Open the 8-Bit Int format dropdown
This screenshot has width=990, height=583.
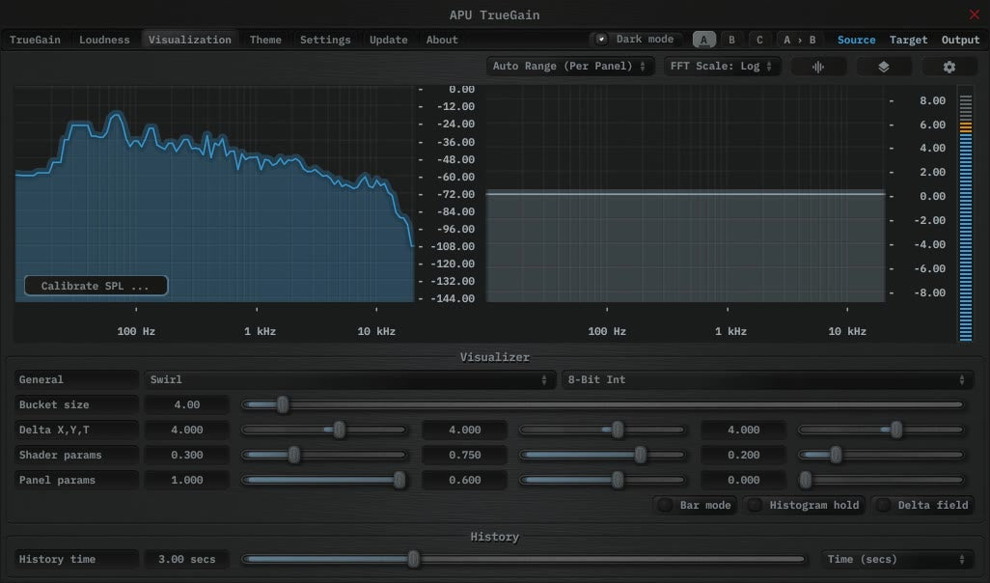pyautogui.click(x=767, y=379)
